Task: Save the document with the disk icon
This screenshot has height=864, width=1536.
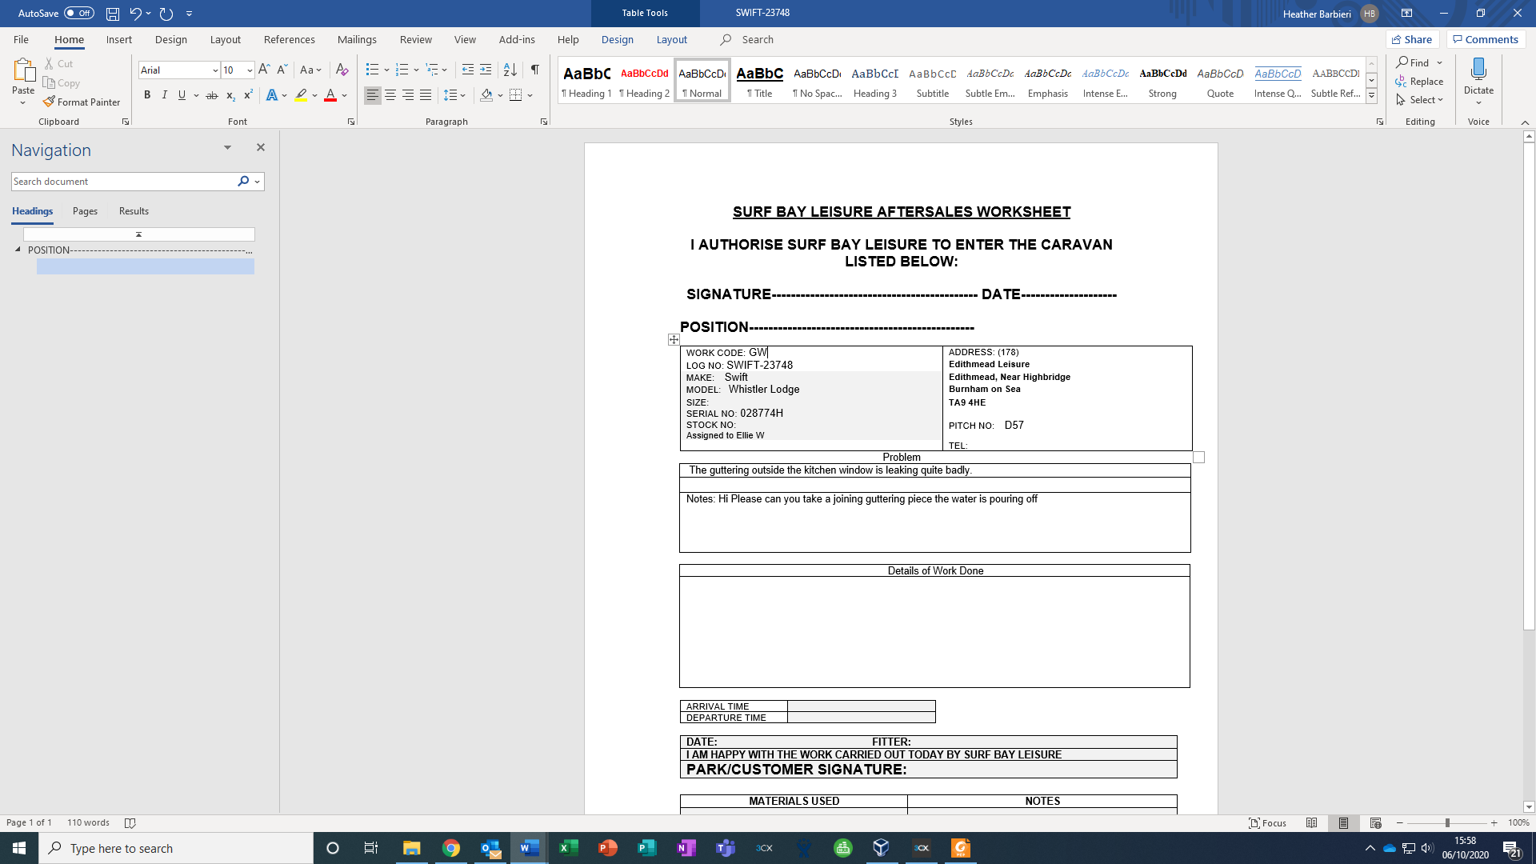Action: pyautogui.click(x=113, y=14)
